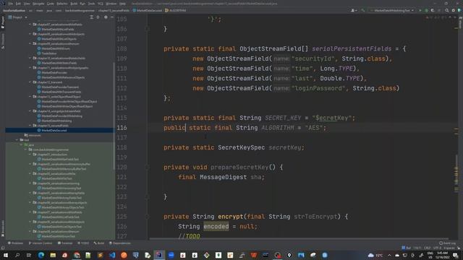Select TradeStatus class in project tree

click(48, 53)
